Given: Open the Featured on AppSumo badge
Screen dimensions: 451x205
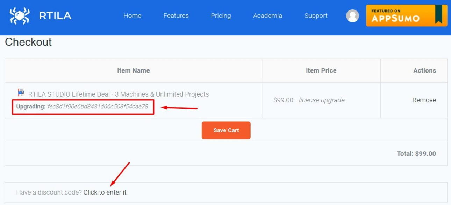Looking at the screenshot, I should (407, 15).
